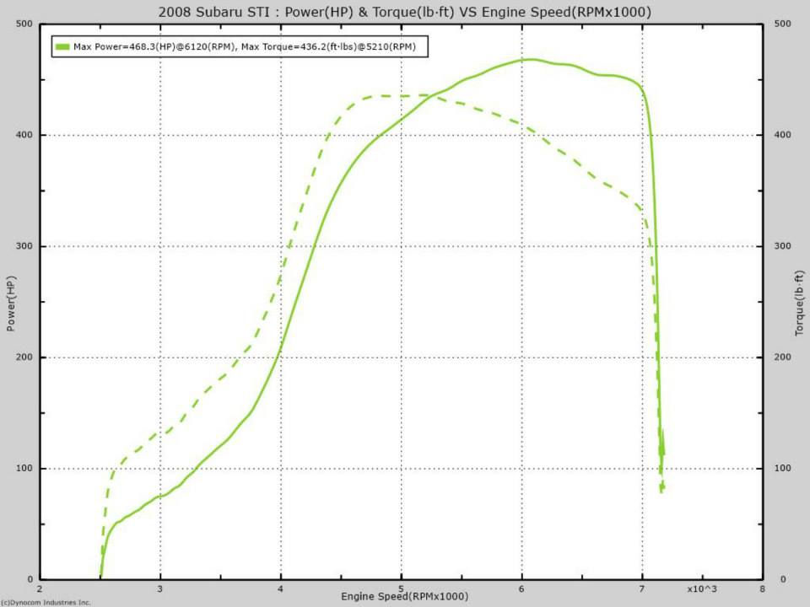Click the 'Torque(lb·ft)' right axis label

point(799,303)
